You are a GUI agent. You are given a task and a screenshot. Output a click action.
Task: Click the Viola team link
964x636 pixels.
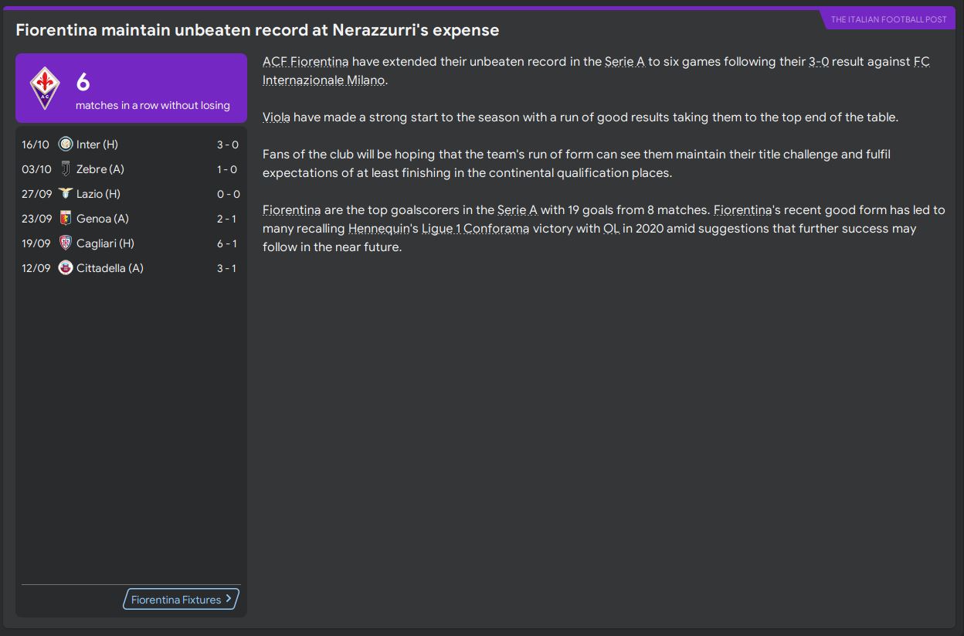pyautogui.click(x=276, y=117)
